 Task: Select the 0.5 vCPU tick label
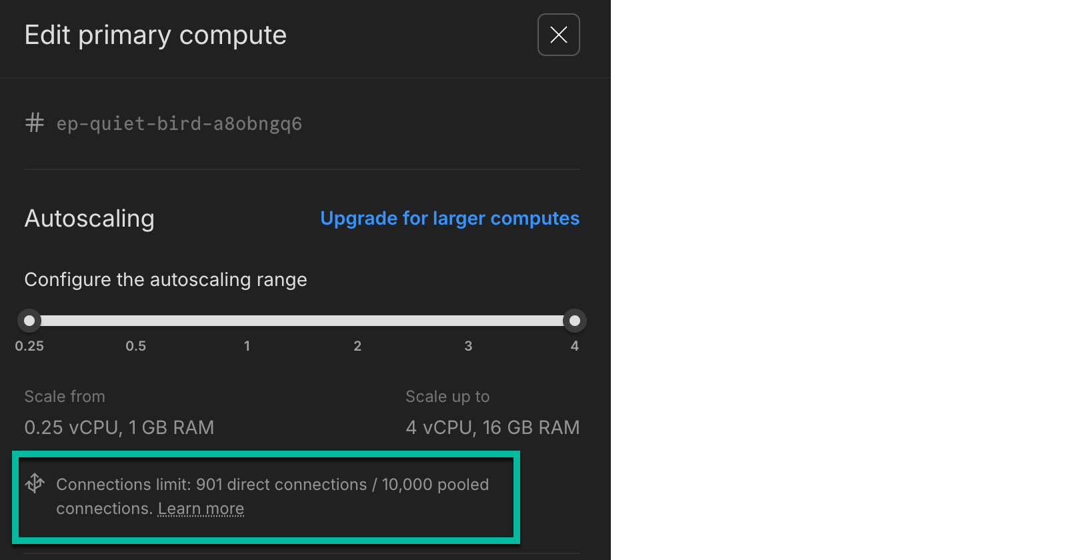(136, 346)
